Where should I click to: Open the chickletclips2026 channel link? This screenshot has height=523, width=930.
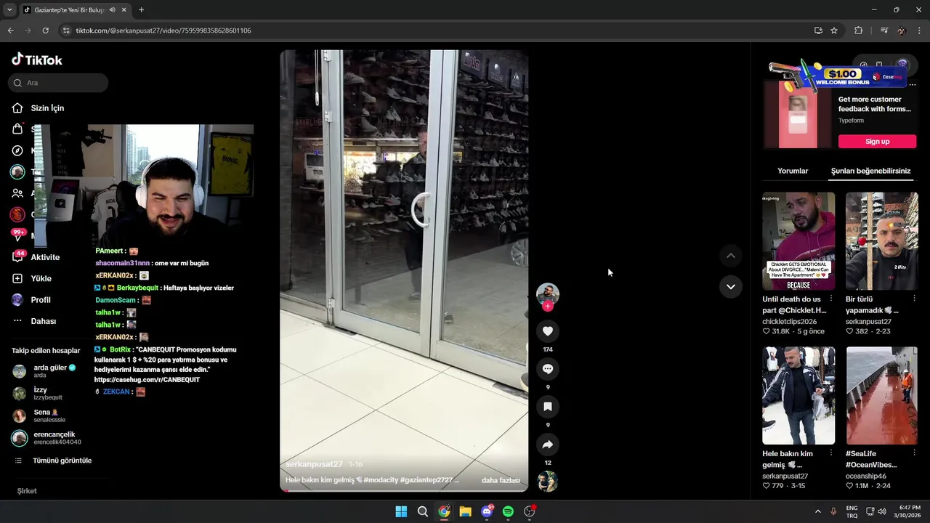pyautogui.click(x=789, y=321)
